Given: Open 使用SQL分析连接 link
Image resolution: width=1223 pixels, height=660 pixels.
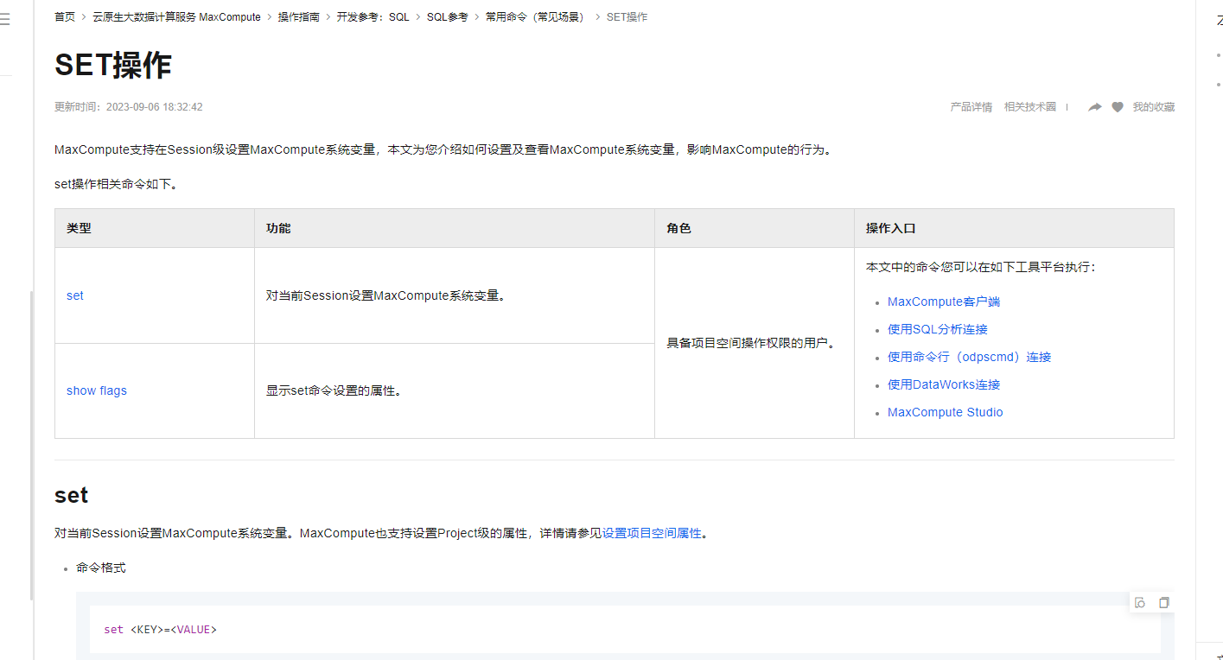Looking at the screenshot, I should [x=938, y=329].
